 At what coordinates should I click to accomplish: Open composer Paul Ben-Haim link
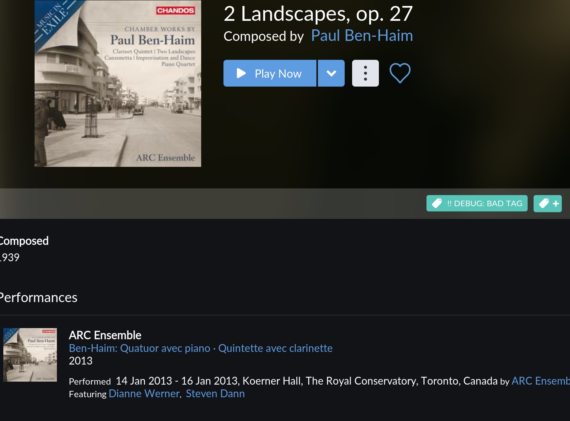click(x=362, y=36)
